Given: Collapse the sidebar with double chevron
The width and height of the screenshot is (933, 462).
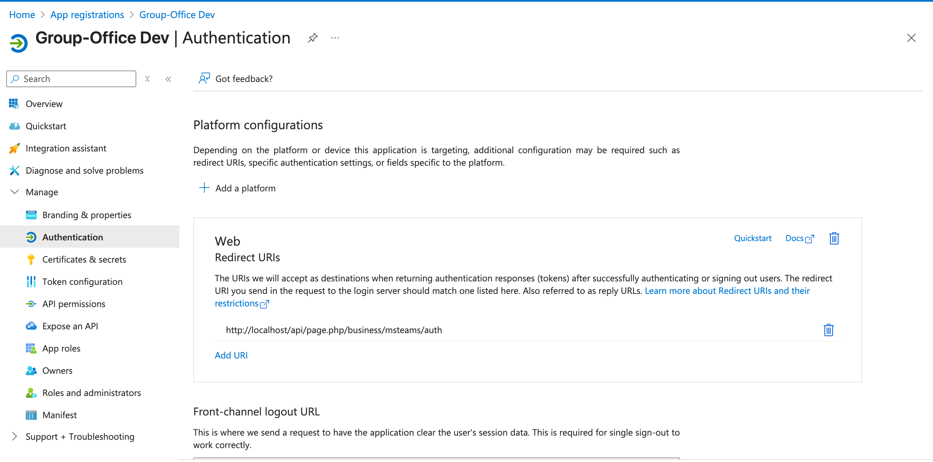Looking at the screenshot, I should 168,79.
